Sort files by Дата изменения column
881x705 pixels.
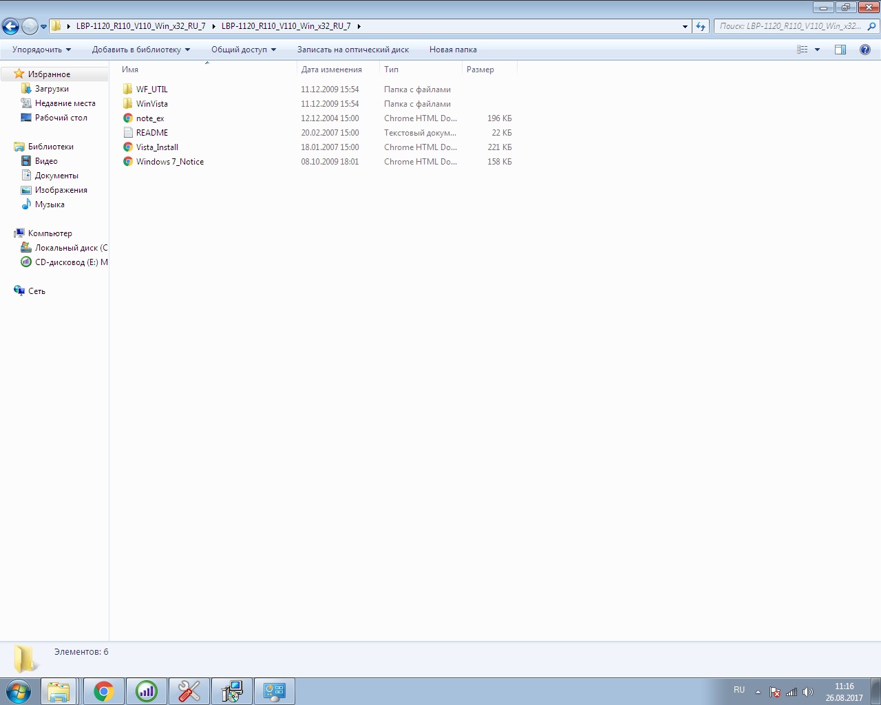331,70
